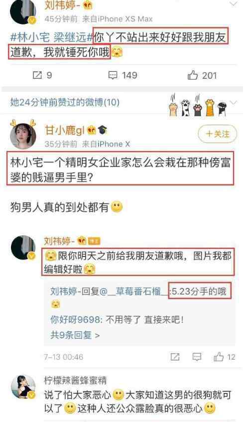Open the dropdown arrow on the top post
Image resolution: width=250 pixels, height=422 pixels.
(234, 4)
